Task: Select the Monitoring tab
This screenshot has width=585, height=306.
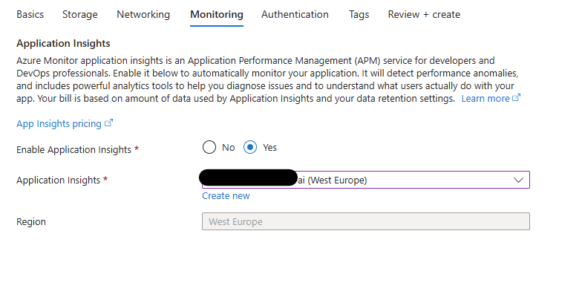Action: (216, 14)
